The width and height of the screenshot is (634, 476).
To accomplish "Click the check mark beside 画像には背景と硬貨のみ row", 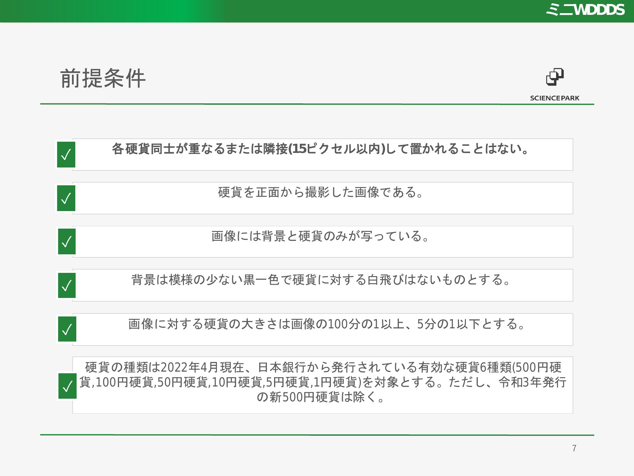I will point(67,241).
